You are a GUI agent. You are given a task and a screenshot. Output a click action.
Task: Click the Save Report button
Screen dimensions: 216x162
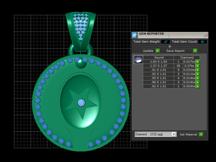pyautogui.click(x=179, y=51)
